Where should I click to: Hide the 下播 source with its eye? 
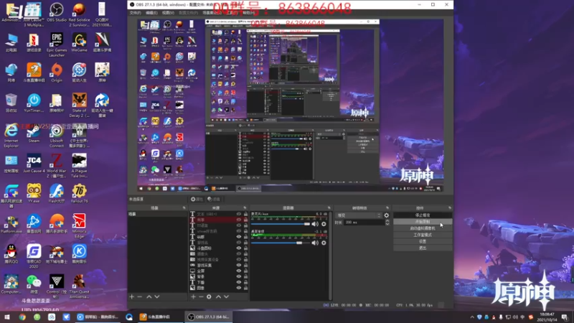(x=239, y=282)
